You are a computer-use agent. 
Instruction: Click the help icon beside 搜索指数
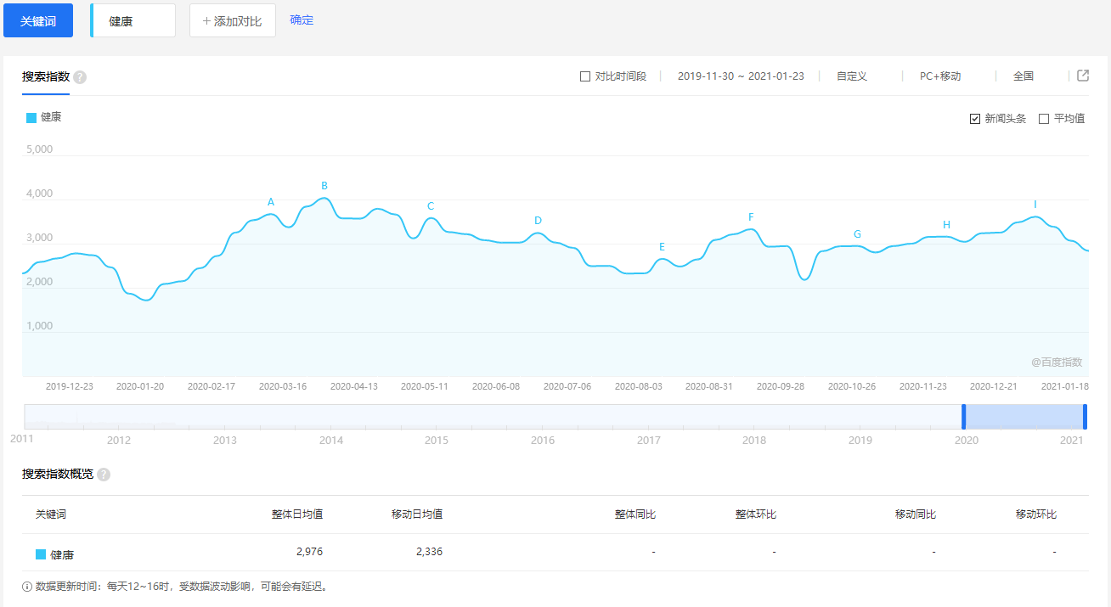(80, 77)
